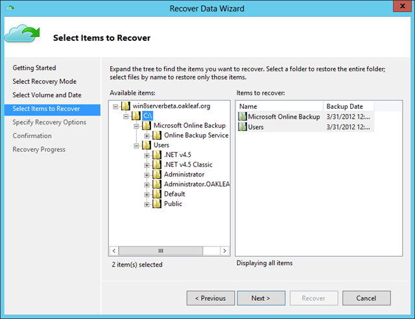415x319 pixels.
Task: Select the Administrator.OAKLEA label
Action: click(x=196, y=184)
